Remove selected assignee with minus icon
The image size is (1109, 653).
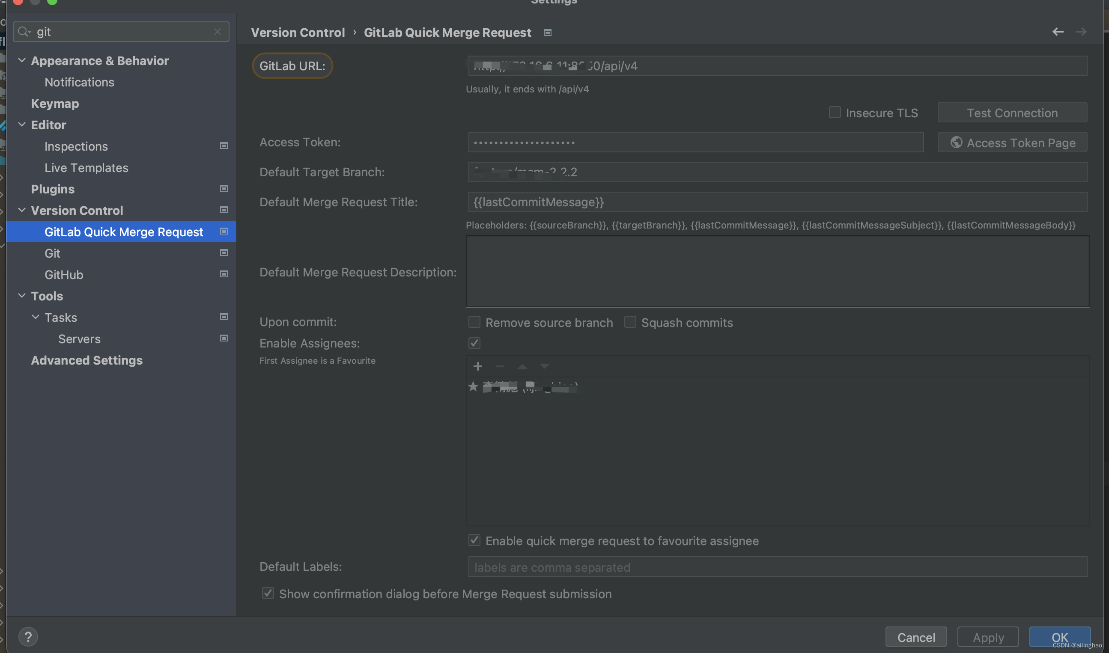[500, 366]
